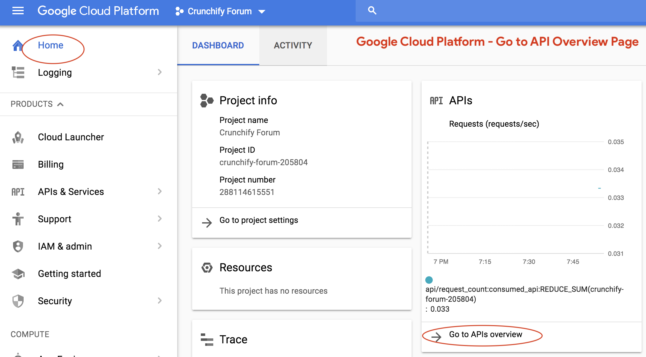Viewport: 646px width, 357px height.
Task: Click the COMPUTE section heading
Action: point(30,334)
